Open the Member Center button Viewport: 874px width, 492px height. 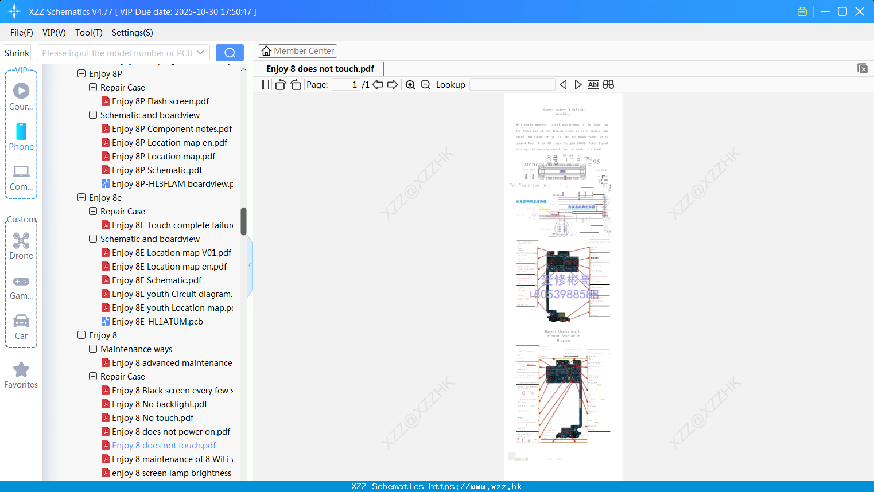pos(297,51)
